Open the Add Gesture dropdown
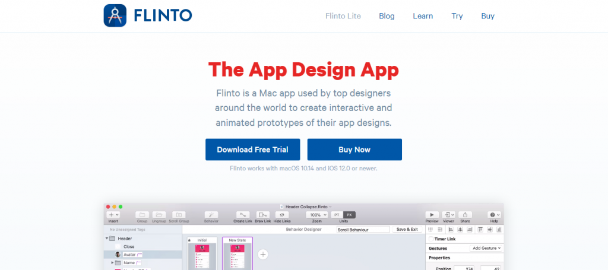Screen dimensions: 608x270 (x=486, y=248)
